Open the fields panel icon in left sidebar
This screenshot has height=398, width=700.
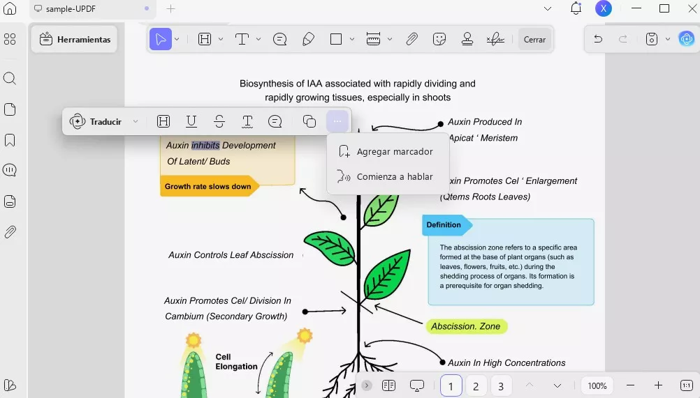pos(10,201)
